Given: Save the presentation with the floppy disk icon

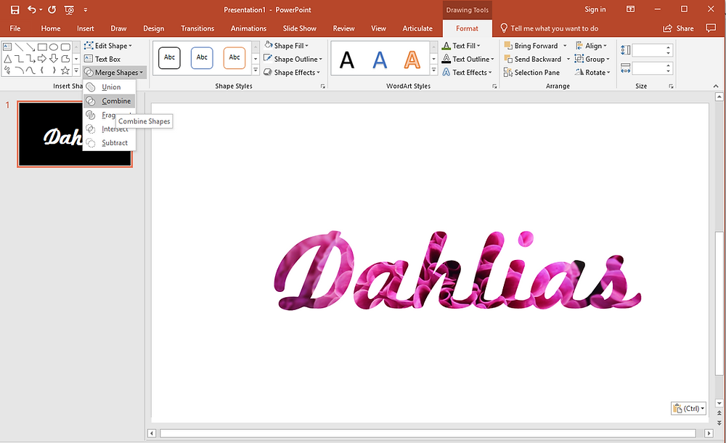Looking at the screenshot, I should (15, 9).
